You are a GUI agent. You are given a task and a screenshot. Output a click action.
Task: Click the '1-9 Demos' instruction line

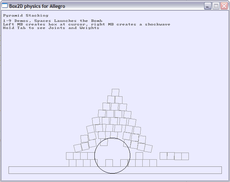(x=53, y=21)
